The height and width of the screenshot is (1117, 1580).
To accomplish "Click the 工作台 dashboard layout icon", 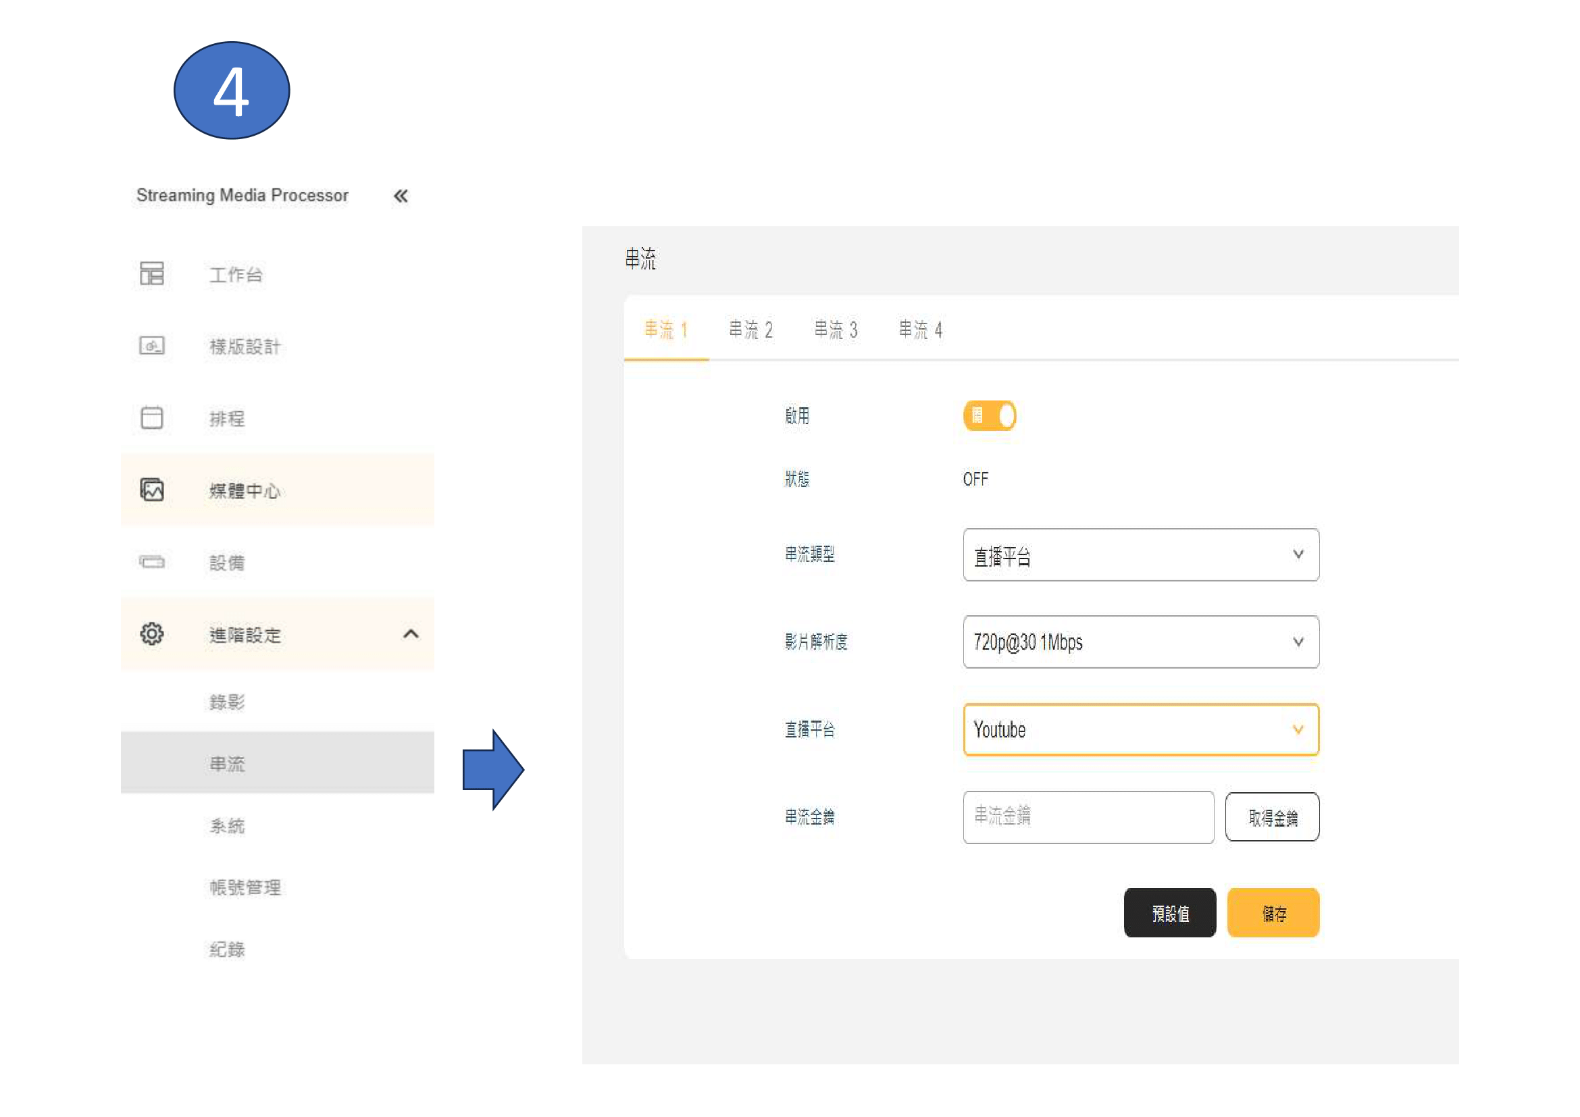I will click(x=151, y=274).
